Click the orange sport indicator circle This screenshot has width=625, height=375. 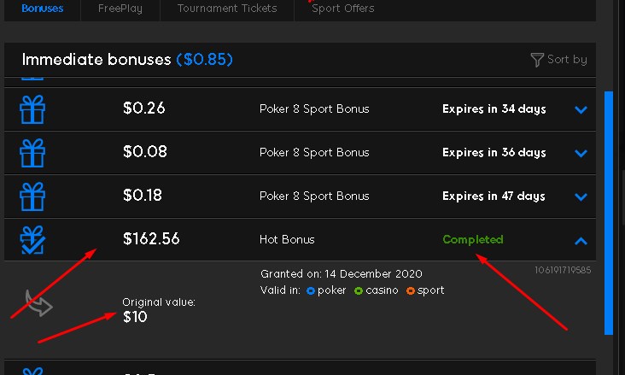coord(410,290)
